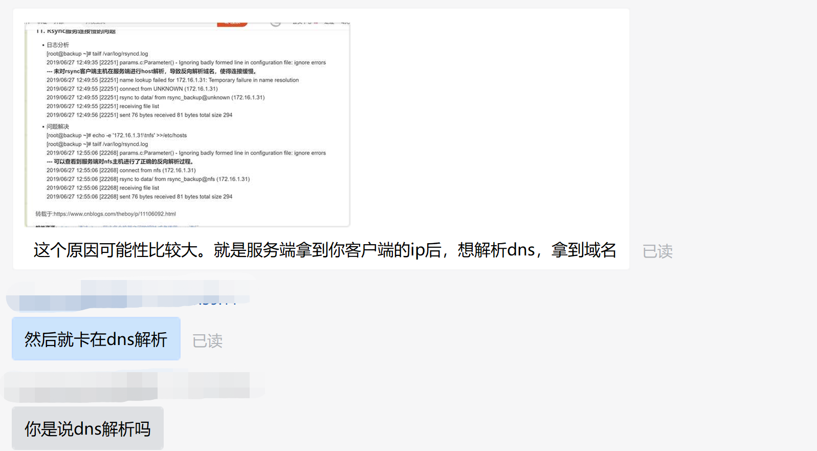Open the rsync log screenshot image
Screen dimensions: 817x451
point(187,124)
